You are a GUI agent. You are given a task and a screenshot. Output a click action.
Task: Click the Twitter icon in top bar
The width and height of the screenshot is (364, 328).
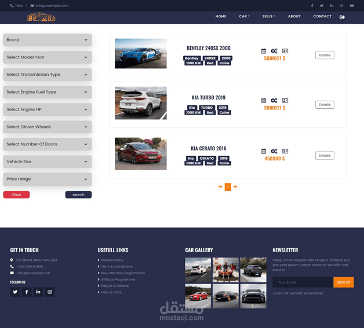(x=322, y=6)
